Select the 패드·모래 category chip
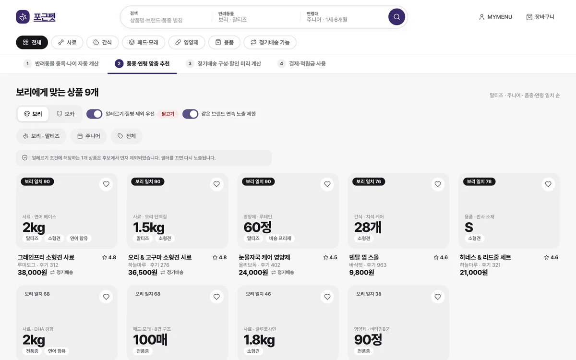The height and width of the screenshot is (360, 576). 144,42
